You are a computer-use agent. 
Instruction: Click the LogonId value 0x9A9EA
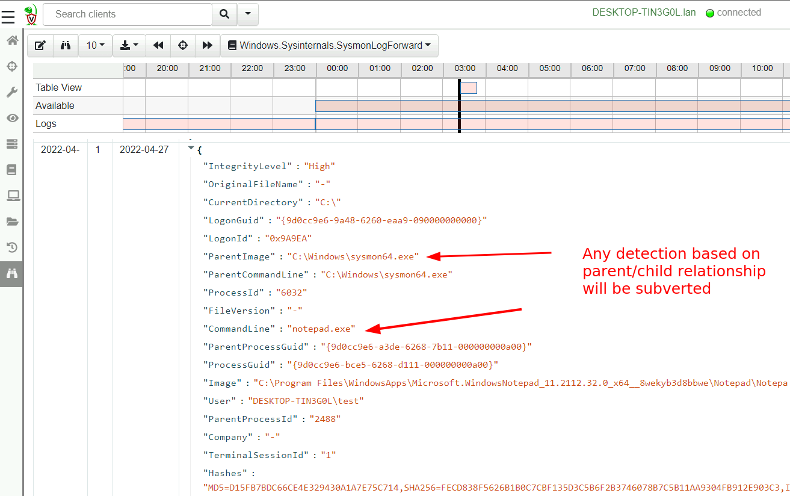click(x=288, y=238)
